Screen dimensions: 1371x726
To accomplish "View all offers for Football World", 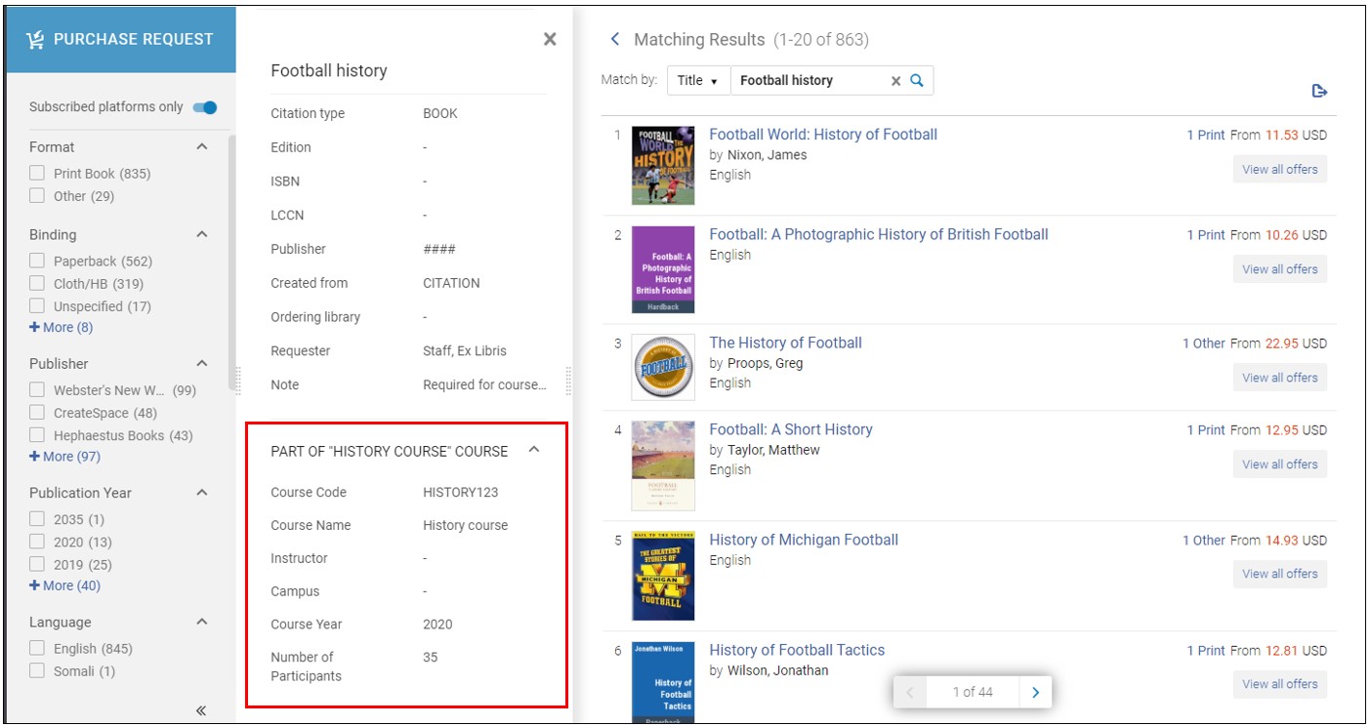I will 1279,170.
